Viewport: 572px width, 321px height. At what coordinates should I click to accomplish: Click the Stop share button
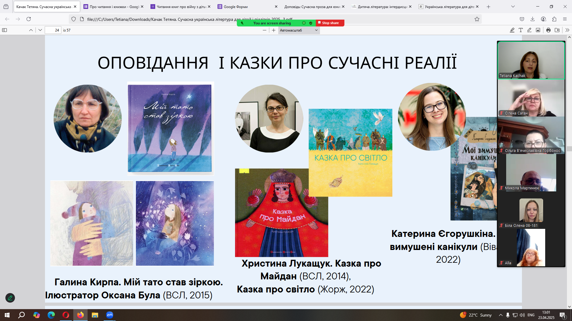(x=330, y=23)
